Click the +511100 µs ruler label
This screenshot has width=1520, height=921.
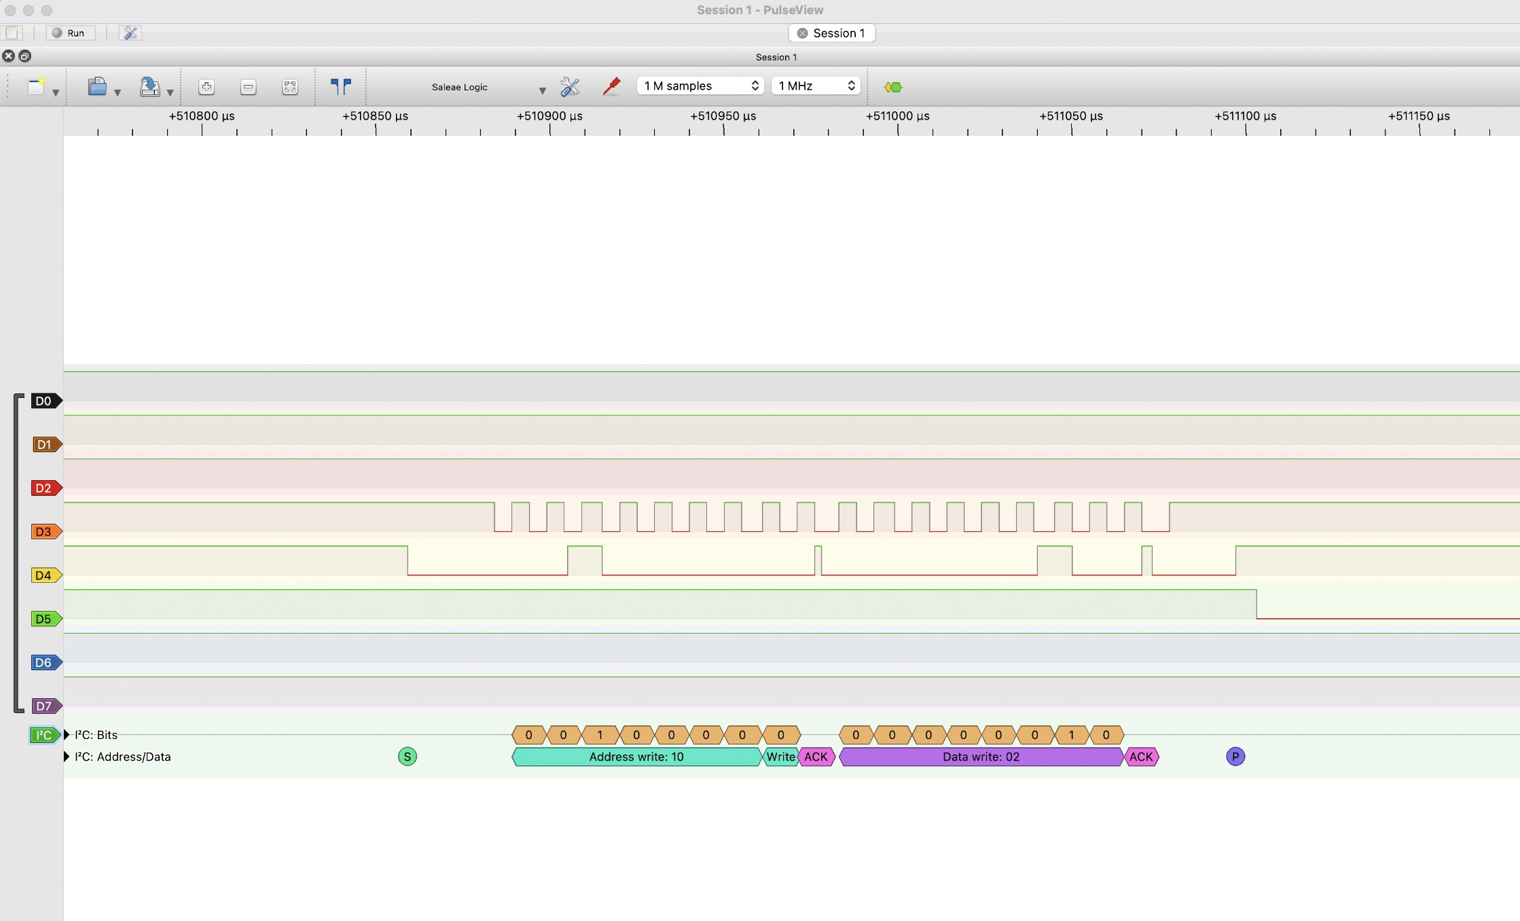point(1245,115)
